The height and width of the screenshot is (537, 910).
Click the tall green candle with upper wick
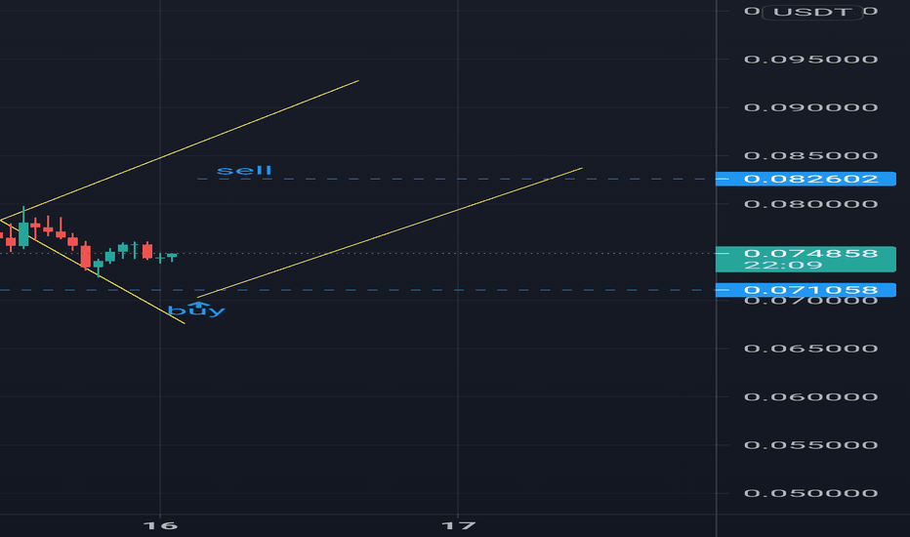tap(23, 232)
